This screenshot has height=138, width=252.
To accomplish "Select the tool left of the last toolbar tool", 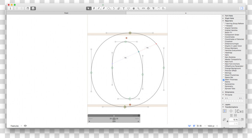I will (x=158, y=8).
